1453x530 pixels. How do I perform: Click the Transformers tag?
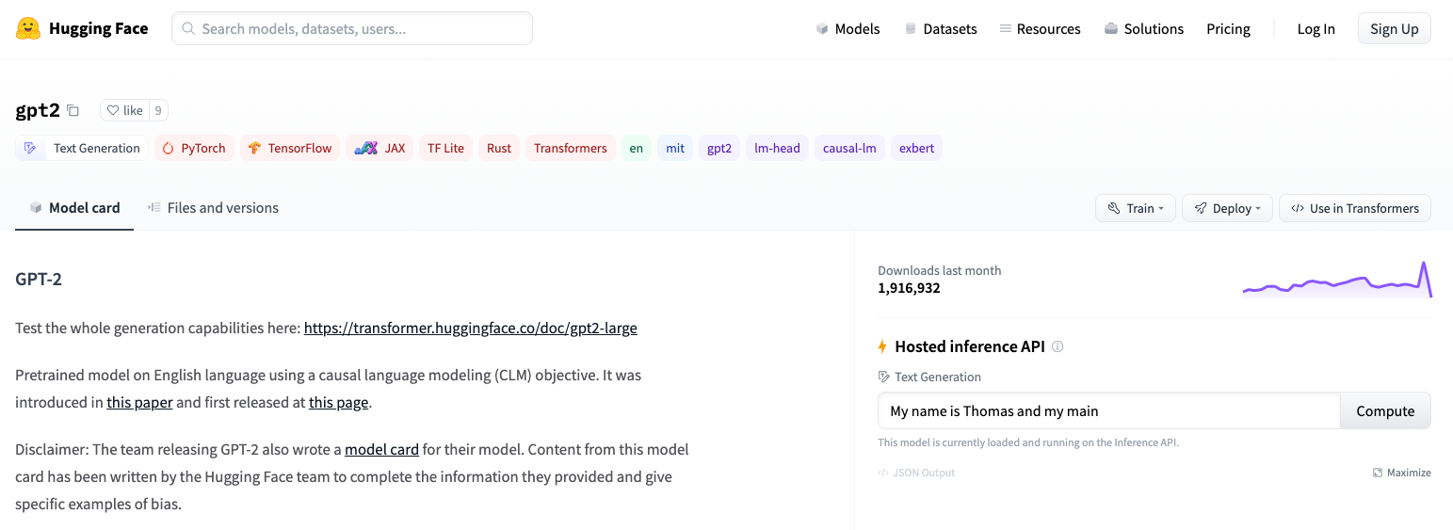point(570,148)
